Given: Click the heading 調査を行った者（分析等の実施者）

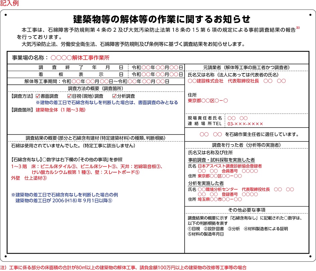Looking at the screenshot, I should (x=246, y=145).
